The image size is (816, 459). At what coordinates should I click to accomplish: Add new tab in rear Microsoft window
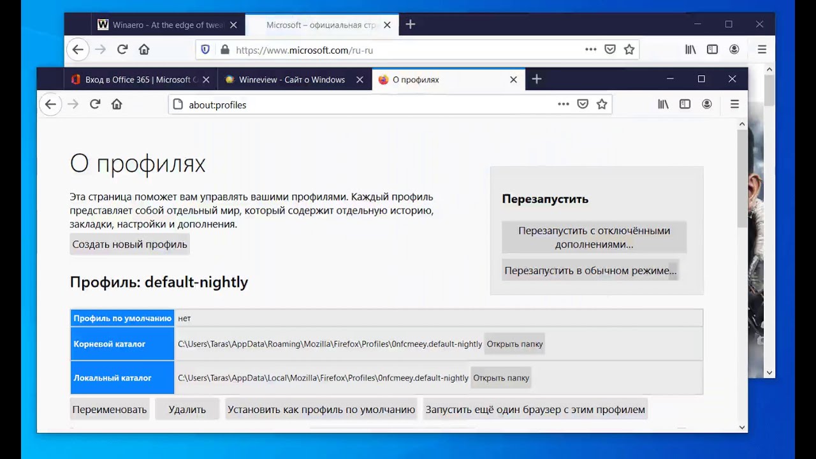coord(411,24)
